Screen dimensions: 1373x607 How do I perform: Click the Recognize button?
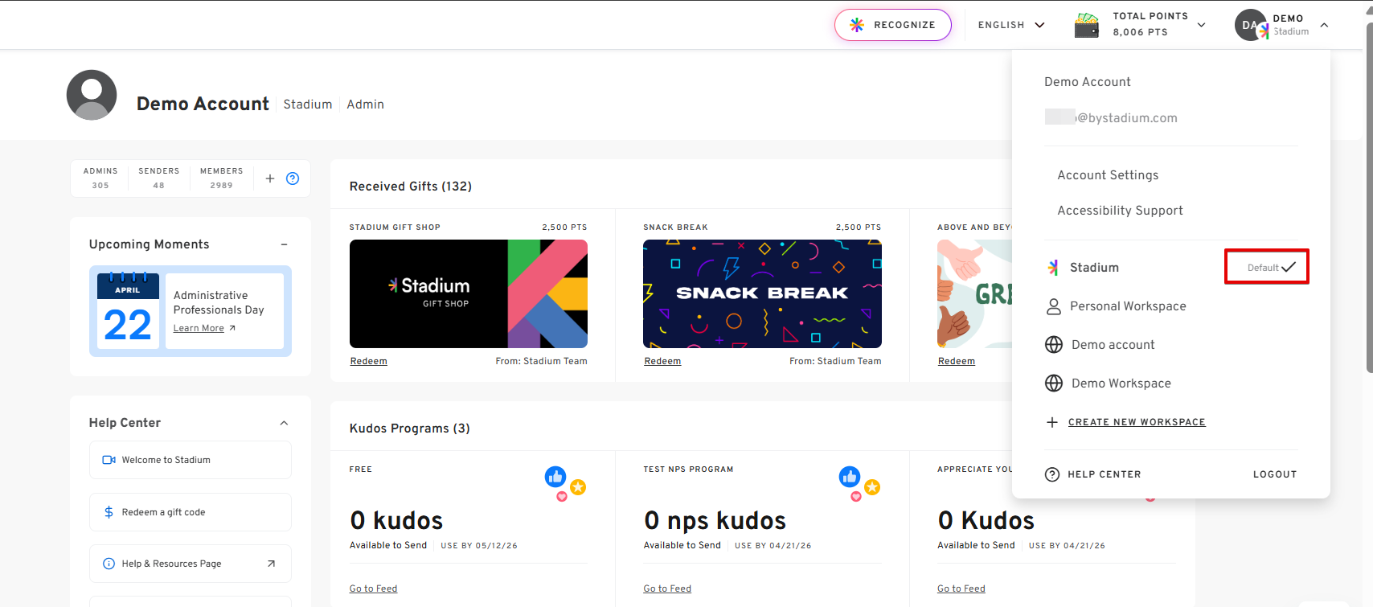click(x=893, y=25)
